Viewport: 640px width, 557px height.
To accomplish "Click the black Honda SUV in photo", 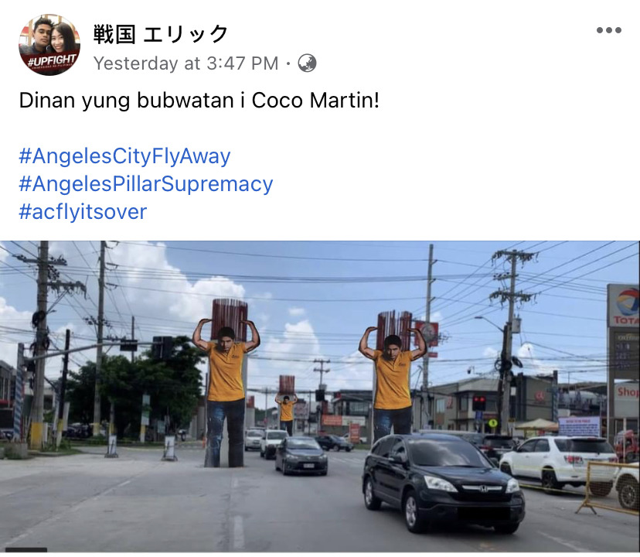I will tap(443, 482).
